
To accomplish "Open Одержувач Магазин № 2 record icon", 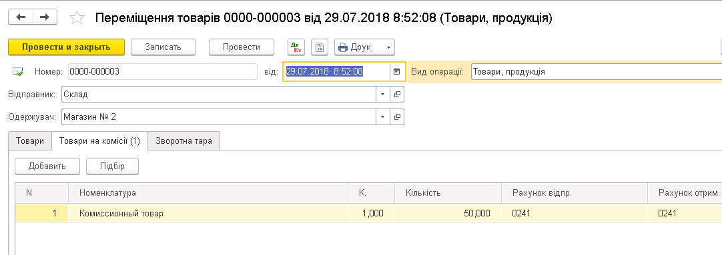I will [397, 117].
